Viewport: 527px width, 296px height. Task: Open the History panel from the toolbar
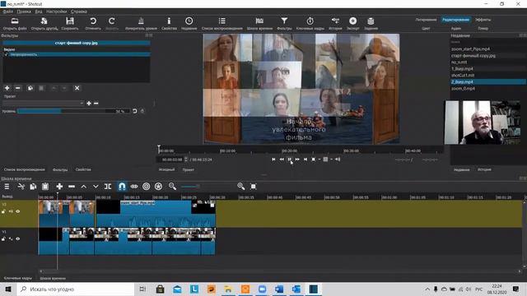(x=335, y=21)
